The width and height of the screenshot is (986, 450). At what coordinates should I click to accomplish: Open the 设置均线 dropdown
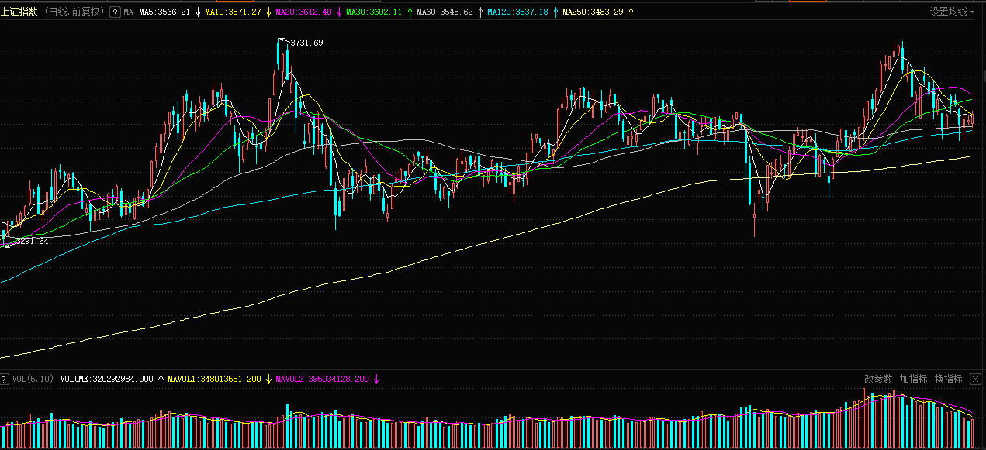pos(953,12)
